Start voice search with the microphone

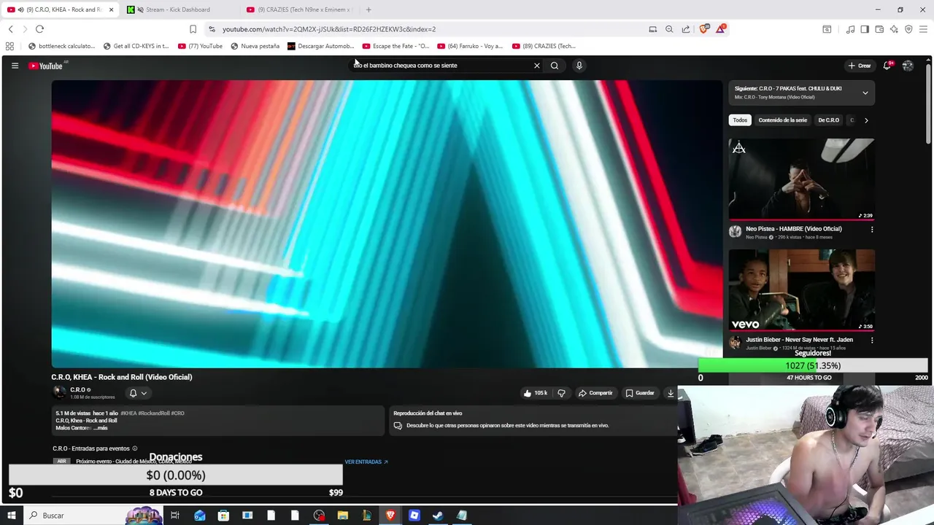point(579,66)
